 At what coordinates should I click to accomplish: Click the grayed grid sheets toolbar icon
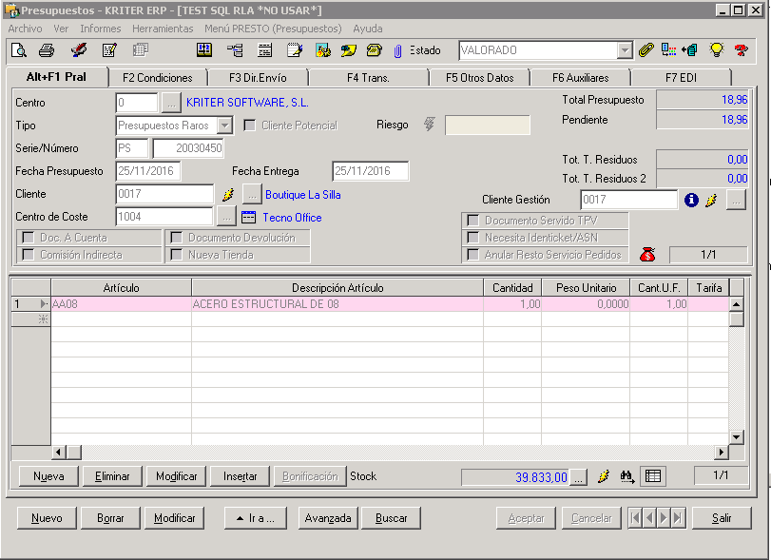click(x=141, y=50)
